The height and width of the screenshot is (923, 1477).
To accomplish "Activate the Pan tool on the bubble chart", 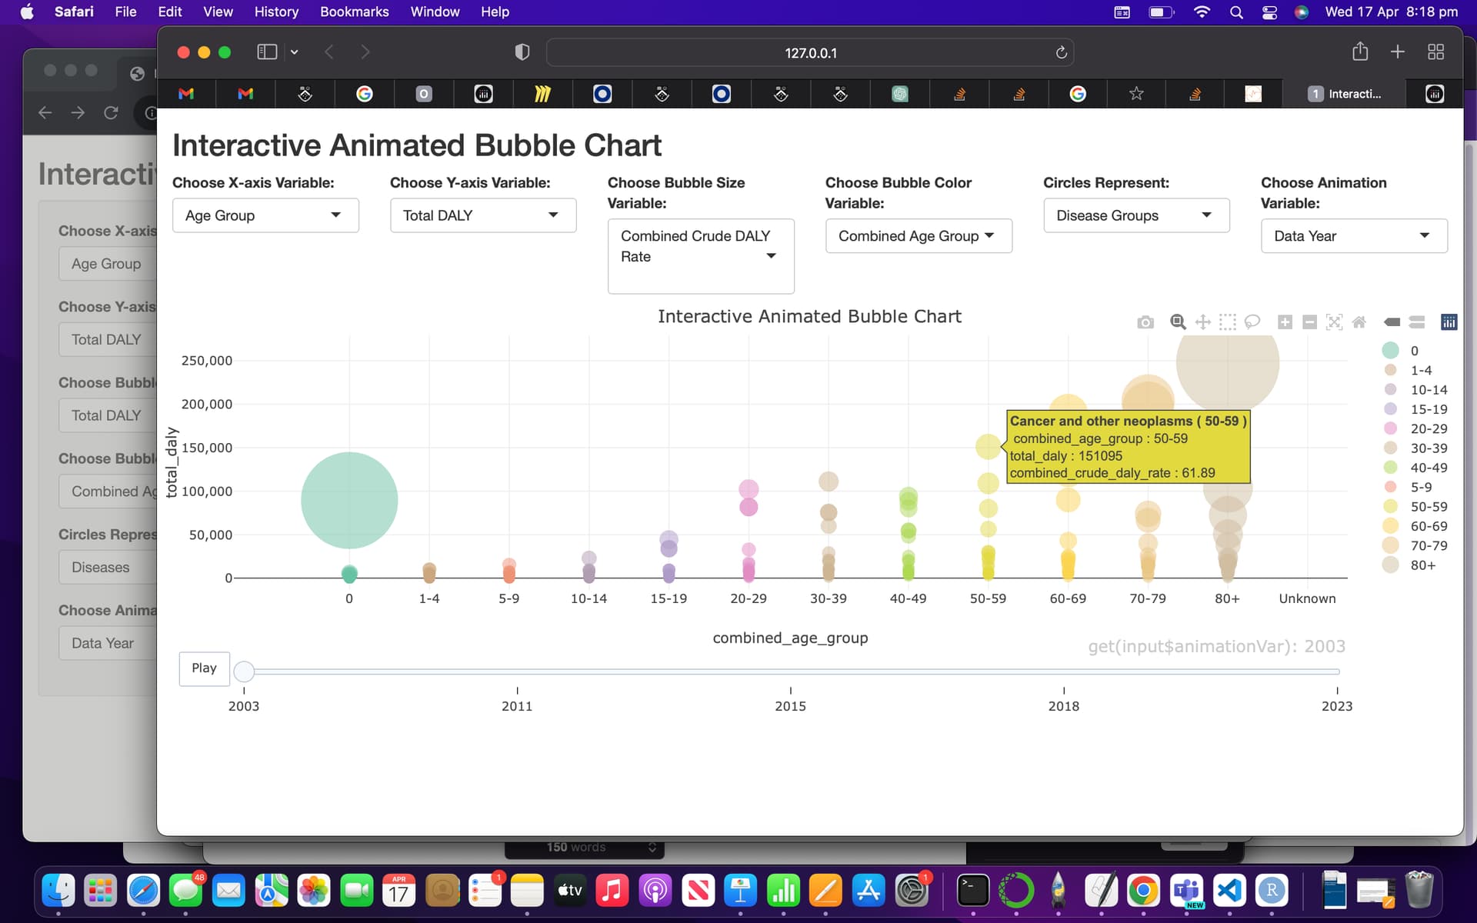I will click(x=1204, y=322).
